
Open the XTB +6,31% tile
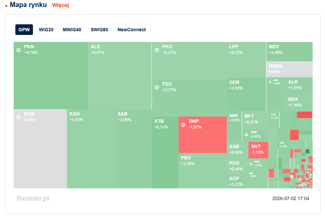pyautogui.click(x=165, y=152)
